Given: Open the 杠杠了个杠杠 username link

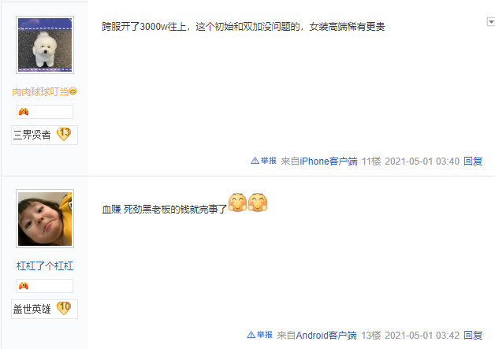Looking at the screenshot, I should tap(45, 266).
